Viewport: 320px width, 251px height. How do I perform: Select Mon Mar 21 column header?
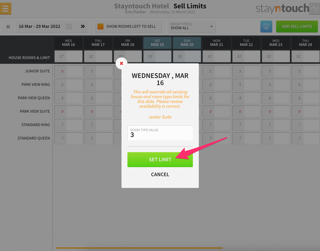[217, 43]
